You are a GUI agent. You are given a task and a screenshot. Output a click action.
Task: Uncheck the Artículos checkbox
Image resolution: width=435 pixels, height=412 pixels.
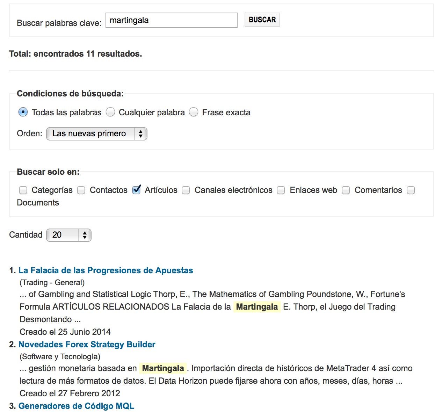(x=137, y=190)
